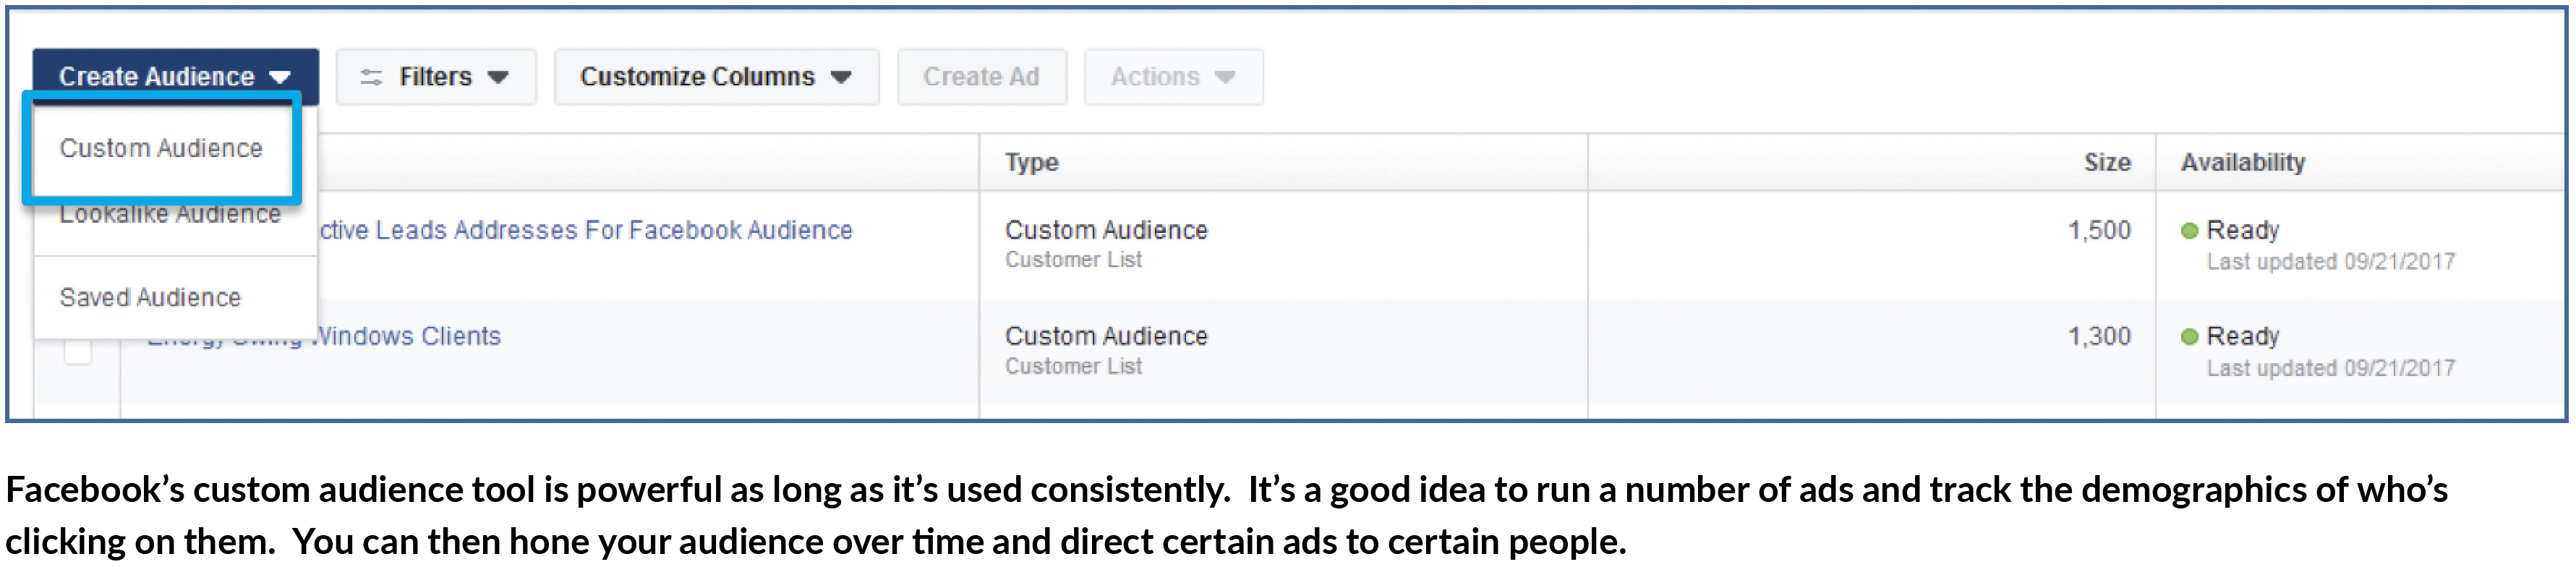Pick Saved Audience menu option
Screen dimensions: 2576x567
(x=150, y=297)
